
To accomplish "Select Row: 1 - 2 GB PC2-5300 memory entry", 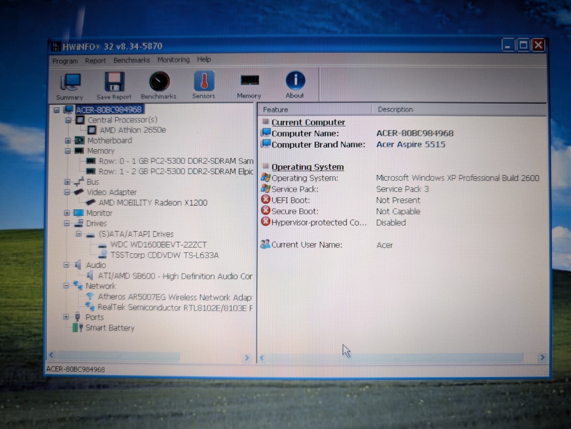I will 176,171.
